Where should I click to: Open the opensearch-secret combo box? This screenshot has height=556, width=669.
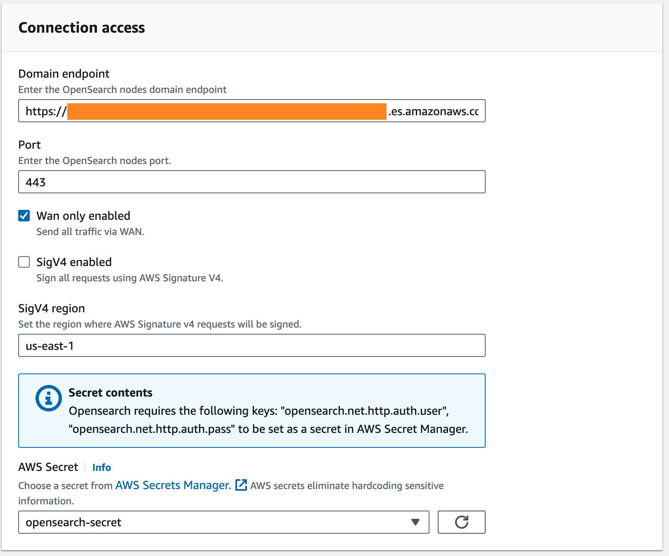(215, 522)
